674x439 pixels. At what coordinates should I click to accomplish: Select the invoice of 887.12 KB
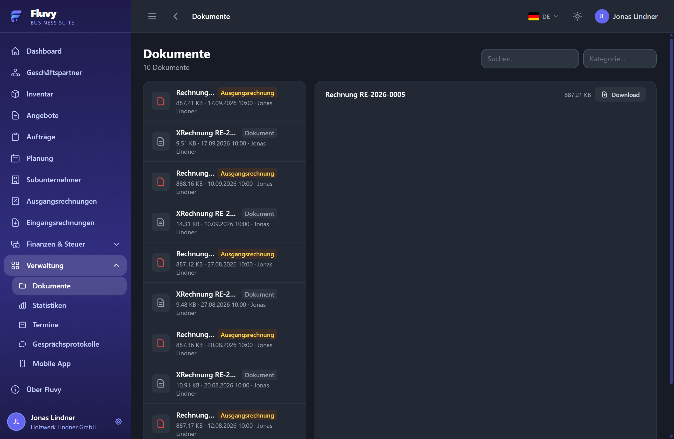click(225, 263)
